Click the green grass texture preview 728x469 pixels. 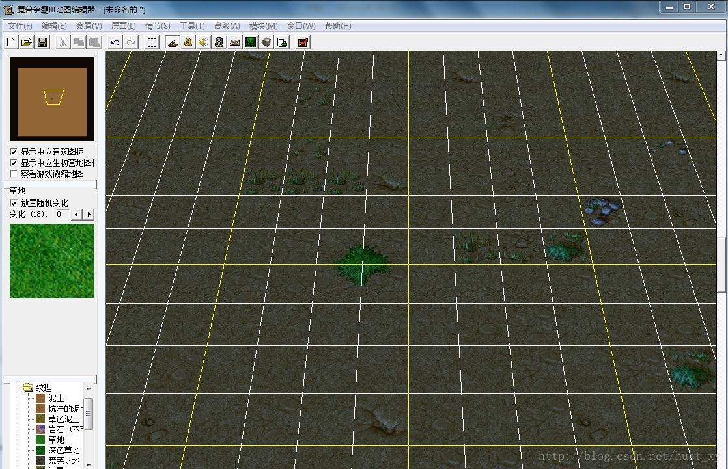(x=52, y=261)
